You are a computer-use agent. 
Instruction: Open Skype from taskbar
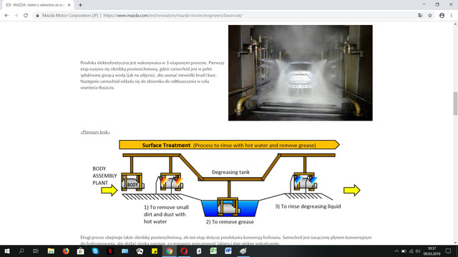click(95, 251)
